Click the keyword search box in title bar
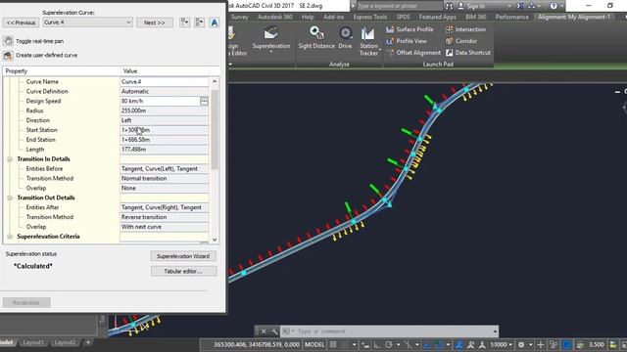Viewport: 627px width, 352px height. pos(399,6)
